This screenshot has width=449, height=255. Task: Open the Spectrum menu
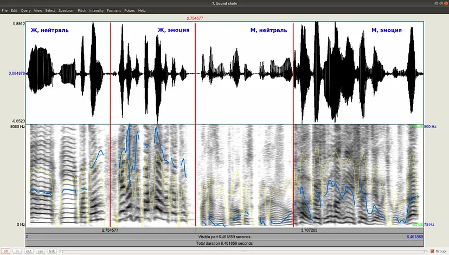click(x=67, y=11)
